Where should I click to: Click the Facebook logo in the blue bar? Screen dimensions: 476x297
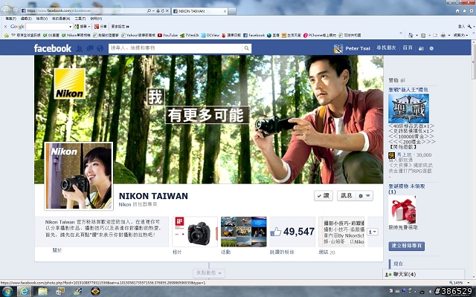click(53, 48)
